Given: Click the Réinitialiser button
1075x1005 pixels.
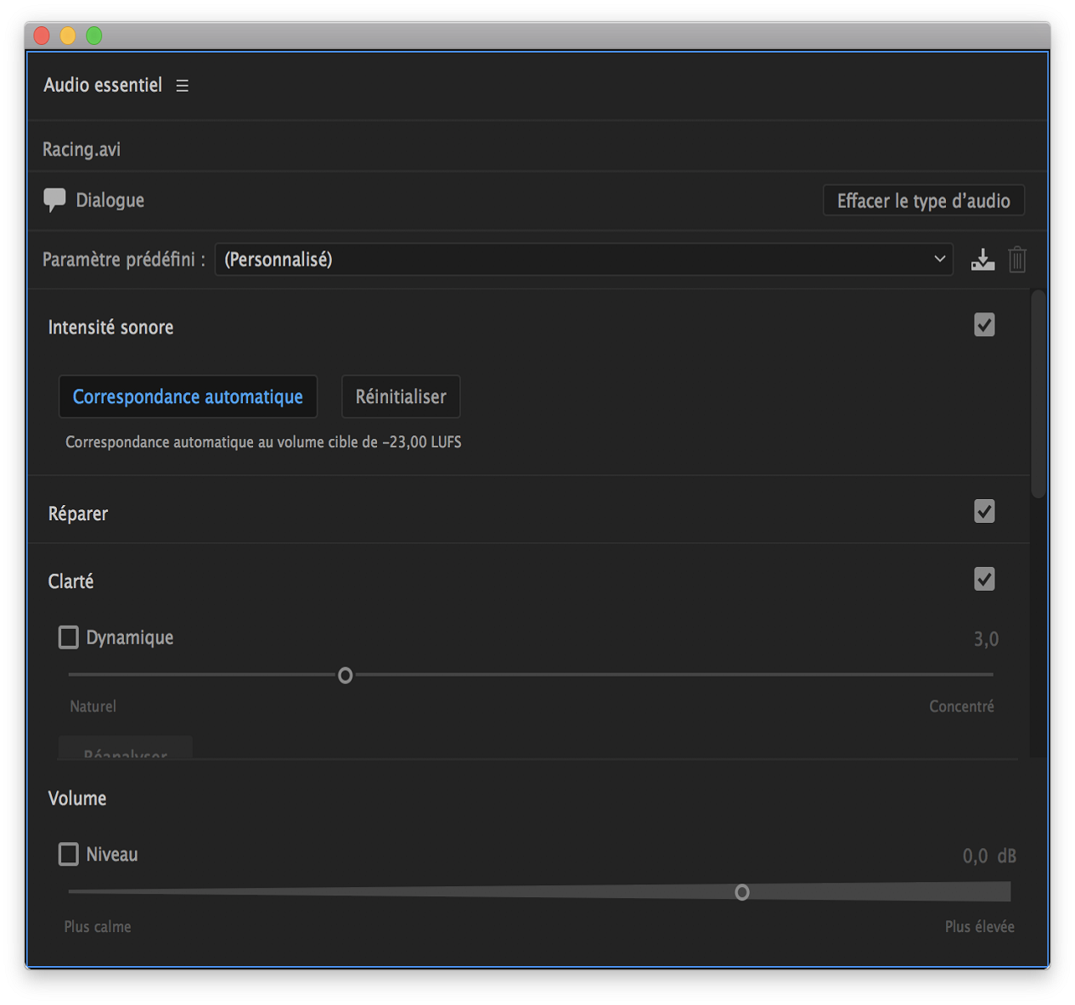Looking at the screenshot, I should (401, 396).
